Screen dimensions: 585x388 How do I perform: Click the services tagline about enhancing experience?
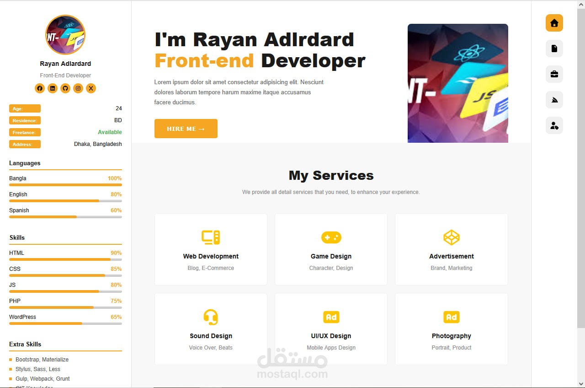pyautogui.click(x=331, y=192)
